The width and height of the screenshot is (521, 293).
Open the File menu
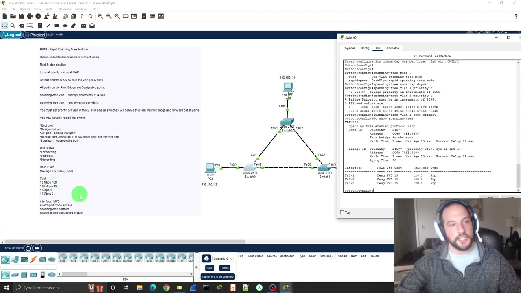pos(4,9)
